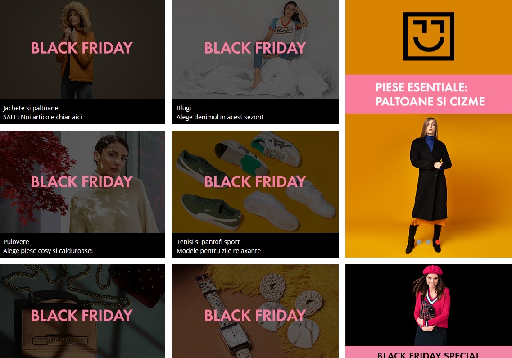Click 'Alege piese cosy si calduroase!' text
Screen dimensions: 512x358
(48, 251)
